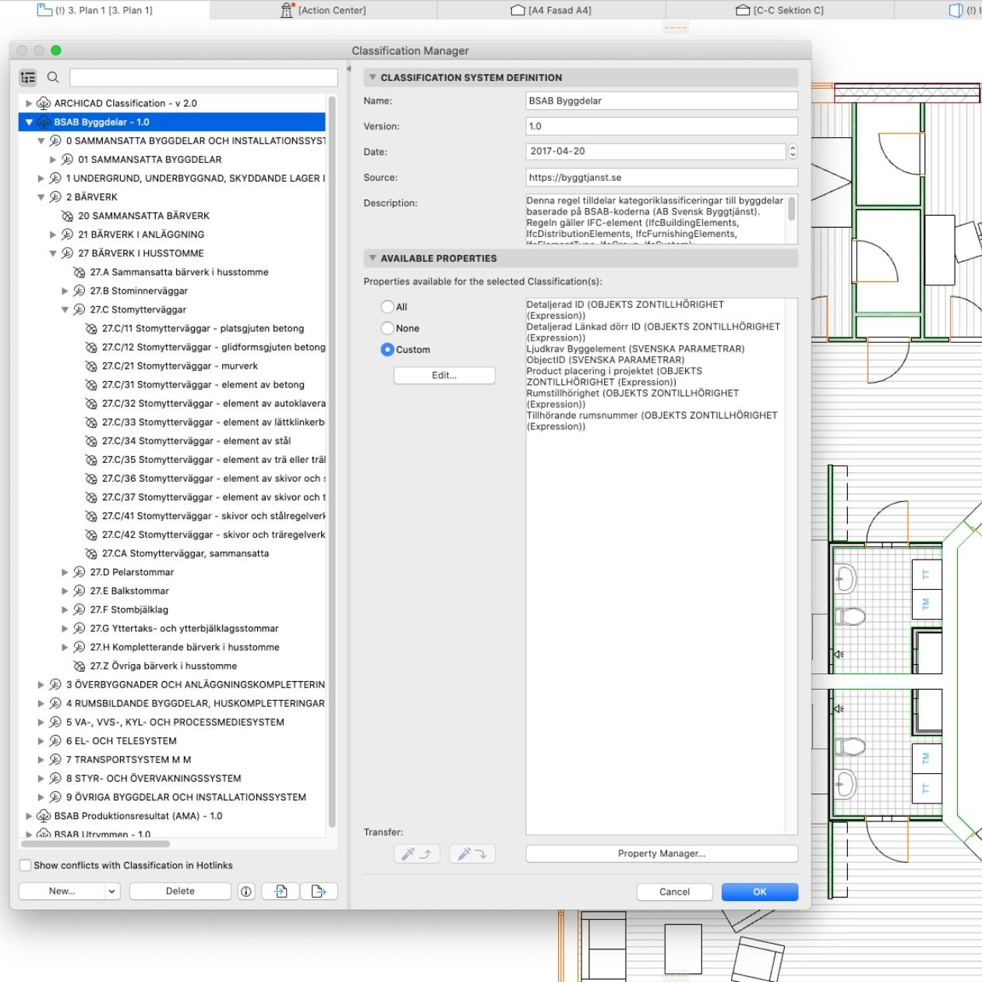This screenshot has height=982, width=982.
Task: Click icon of 6 EL- OCH TELESYSTEM
Action: coord(55,741)
